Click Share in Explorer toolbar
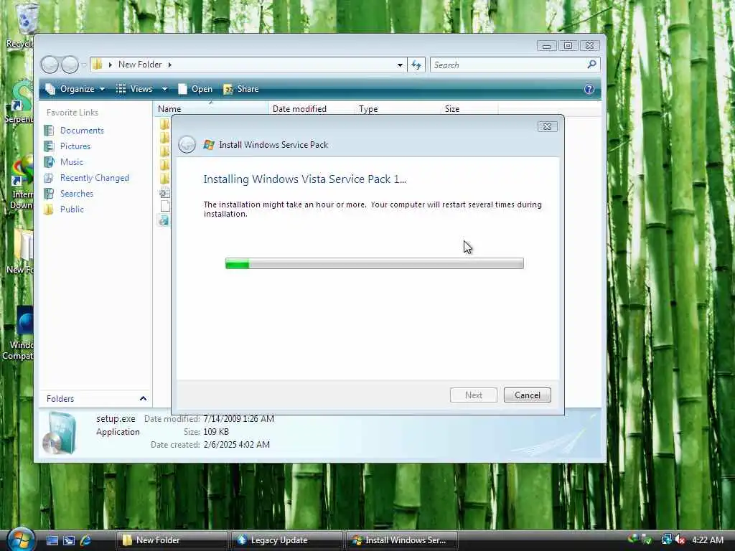This screenshot has height=551, width=735. coord(241,89)
